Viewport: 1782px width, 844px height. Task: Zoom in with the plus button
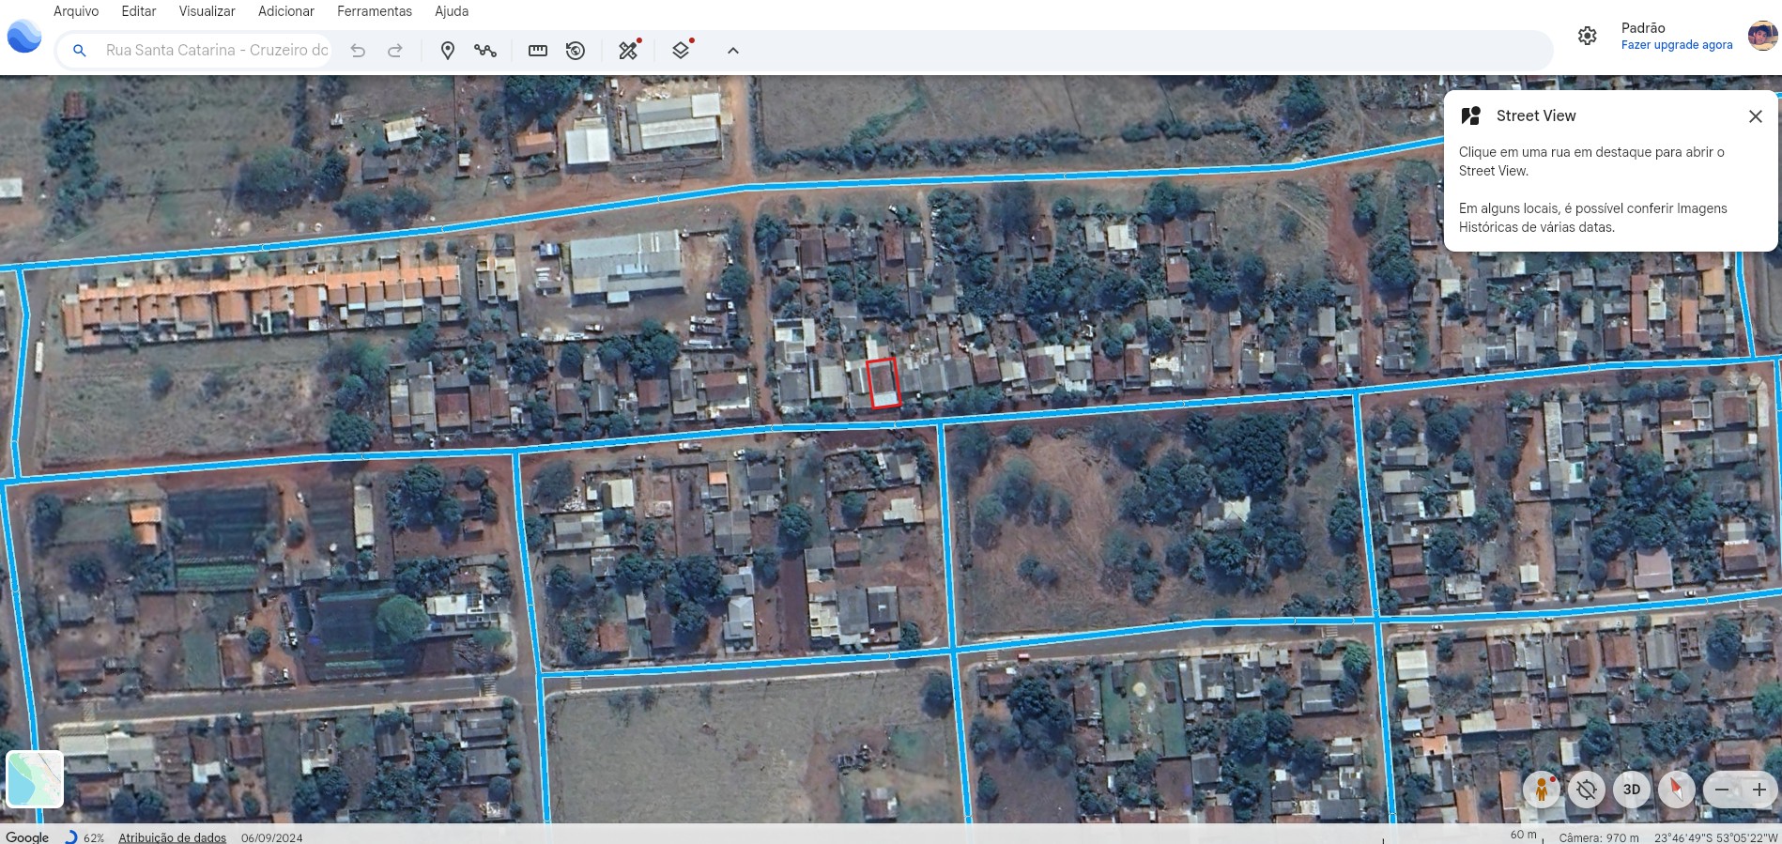pyautogui.click(x=1759, y=790)
